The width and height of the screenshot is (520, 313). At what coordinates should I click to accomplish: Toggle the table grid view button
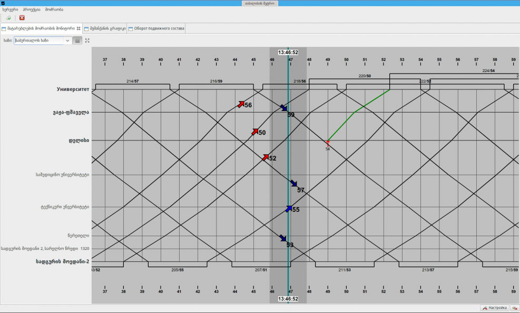(77, 41)
